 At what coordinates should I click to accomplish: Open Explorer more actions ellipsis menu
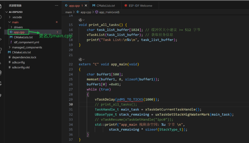click(57, 6)
